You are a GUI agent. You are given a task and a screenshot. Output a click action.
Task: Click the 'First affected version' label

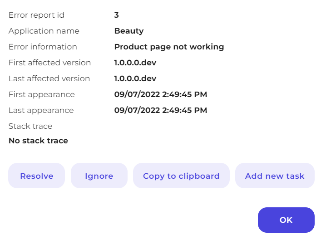point(49,63)
